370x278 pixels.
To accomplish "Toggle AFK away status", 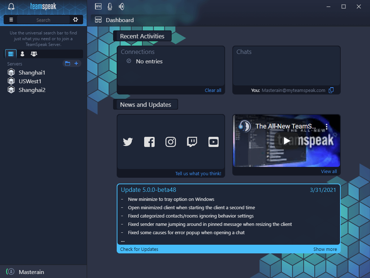I will click(x=98, y=6).
